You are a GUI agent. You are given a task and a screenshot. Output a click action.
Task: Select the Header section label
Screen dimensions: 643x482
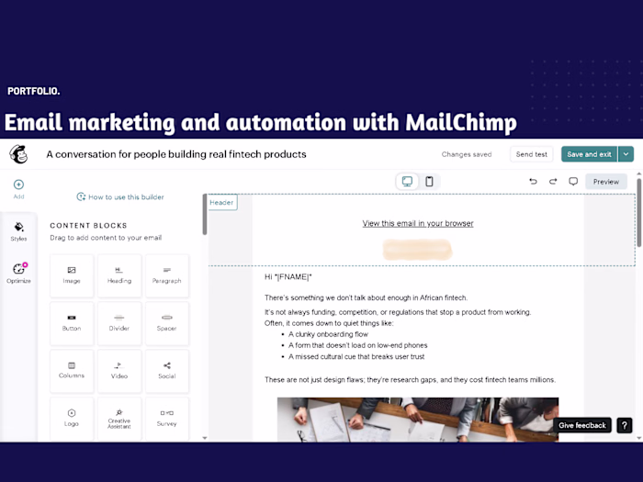pos(222,203)
